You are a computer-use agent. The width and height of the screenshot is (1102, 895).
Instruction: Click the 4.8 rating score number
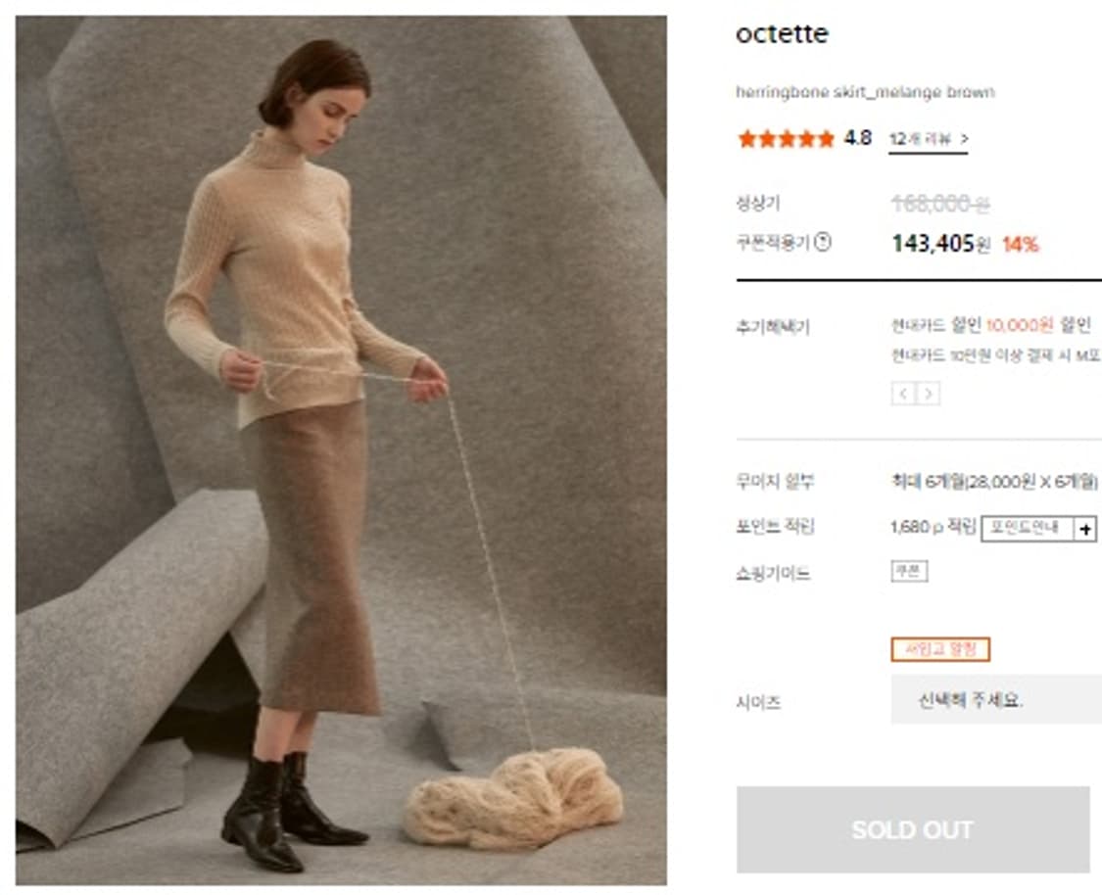click(x=858, y=138)
